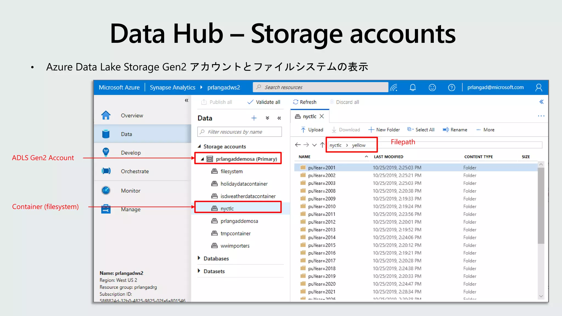Open the path history dropdown arrow

pyautogui.click(x=314, y=145)
